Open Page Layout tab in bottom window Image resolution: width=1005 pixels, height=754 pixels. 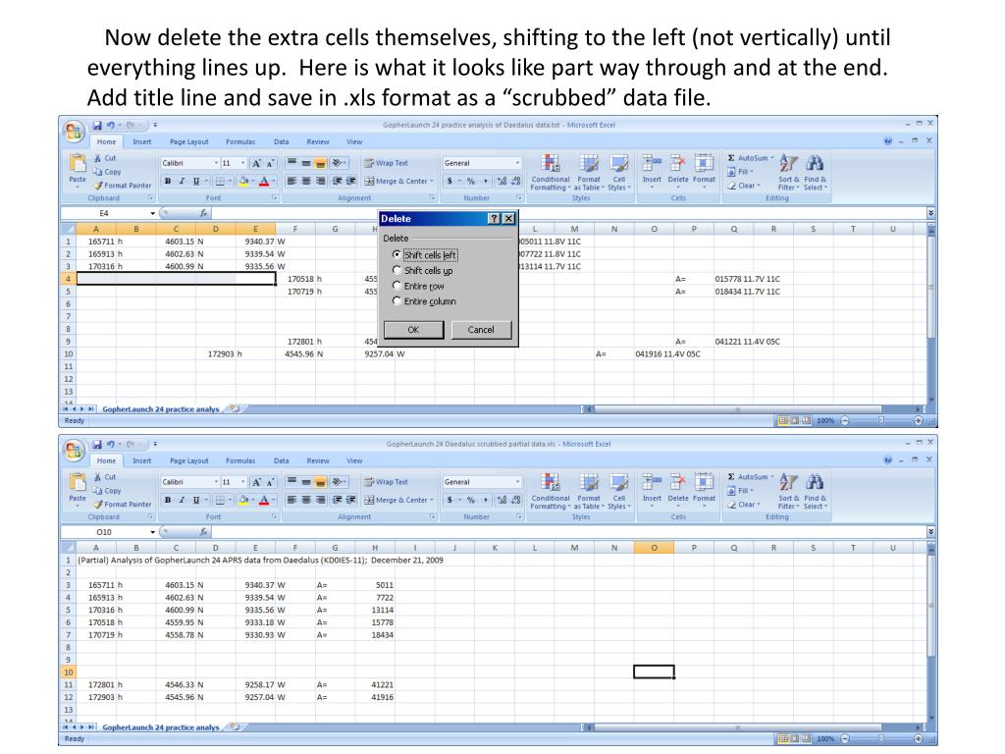(x=189, y=460)
